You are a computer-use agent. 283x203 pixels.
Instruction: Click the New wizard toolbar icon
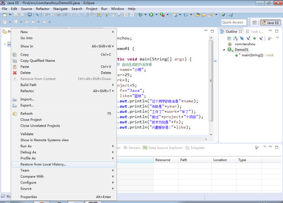[x=5, y=15]
